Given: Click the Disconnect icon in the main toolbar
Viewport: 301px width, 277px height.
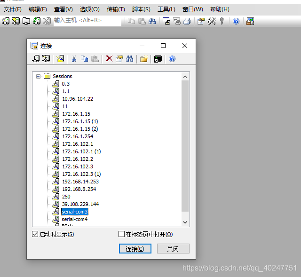Looking at the screenshot, I should (47, 21).
